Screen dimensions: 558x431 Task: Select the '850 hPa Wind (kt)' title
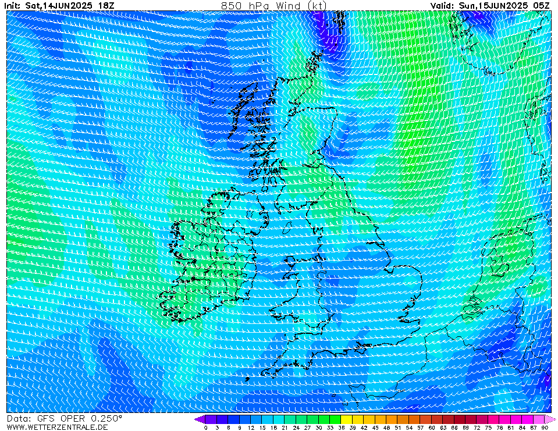click(x=273, y=5)
